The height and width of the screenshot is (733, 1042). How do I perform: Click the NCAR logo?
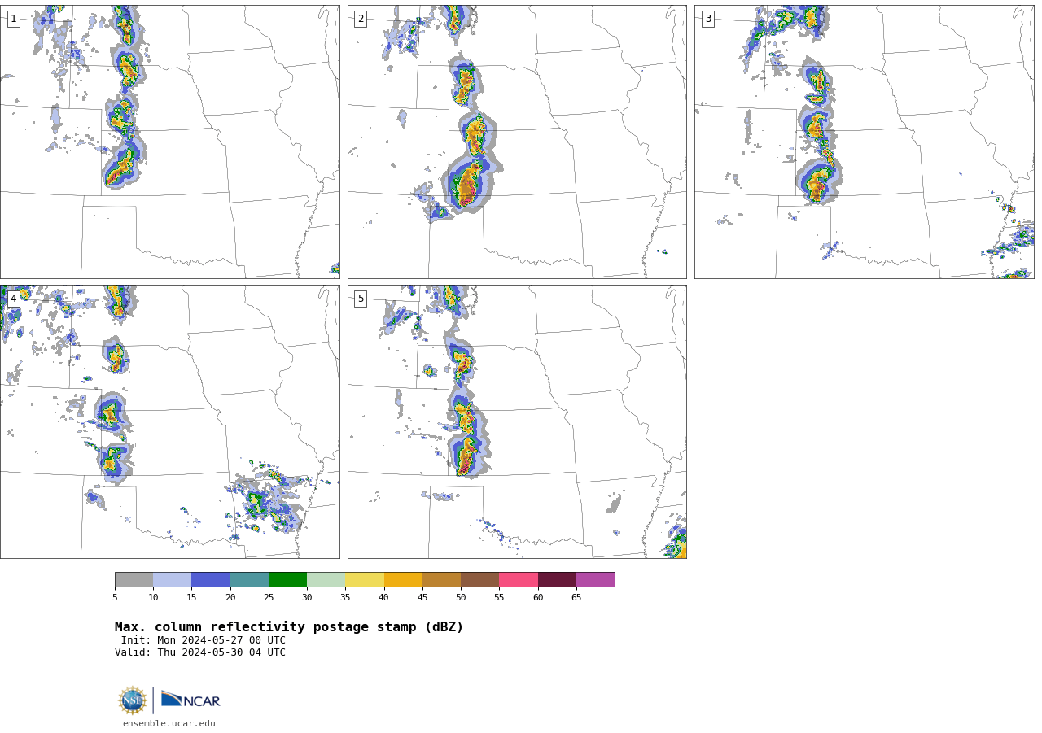[190, 700]
